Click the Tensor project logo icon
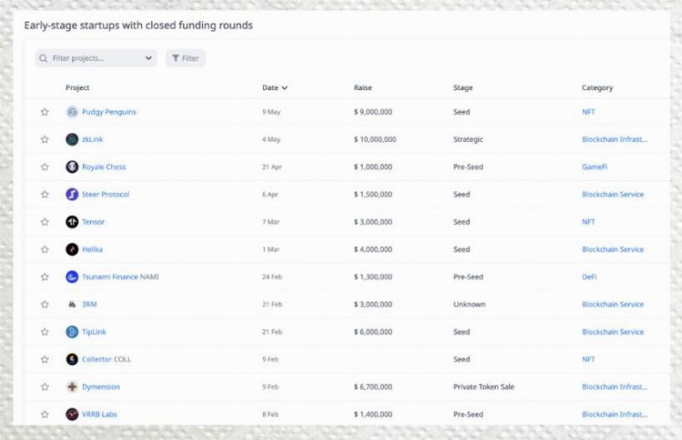682x440 pixels. [72, 222]
